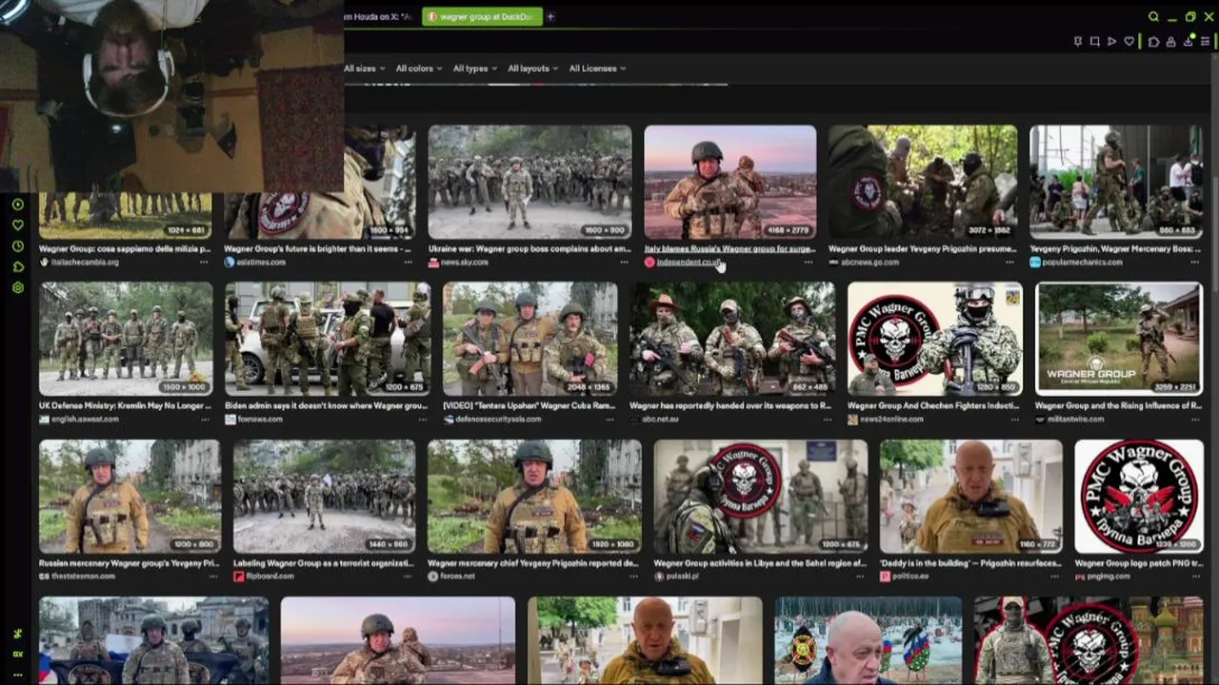
Task: Expand the All colors filter
Action: tap(418, 68)
